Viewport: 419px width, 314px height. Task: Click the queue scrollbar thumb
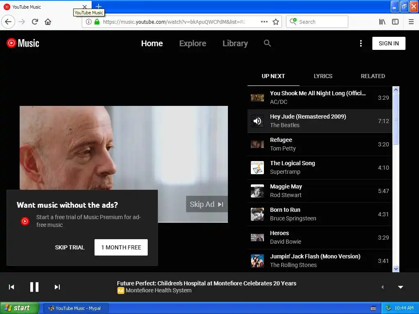396,119
